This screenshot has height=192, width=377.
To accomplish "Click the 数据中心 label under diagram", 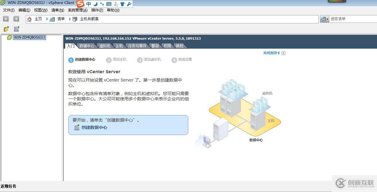I will 256,140.
